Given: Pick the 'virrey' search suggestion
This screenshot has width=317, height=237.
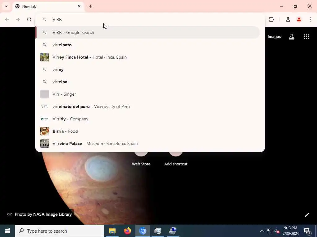Looking at the screenshot, I should (148, 69).
